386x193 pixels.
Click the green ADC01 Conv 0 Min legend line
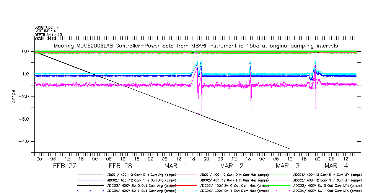point(276,175)
